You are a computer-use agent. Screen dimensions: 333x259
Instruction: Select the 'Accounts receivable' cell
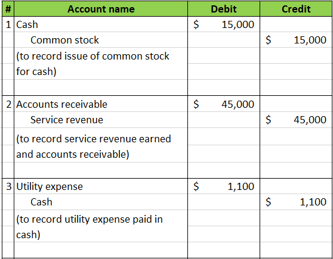[101, 104]
